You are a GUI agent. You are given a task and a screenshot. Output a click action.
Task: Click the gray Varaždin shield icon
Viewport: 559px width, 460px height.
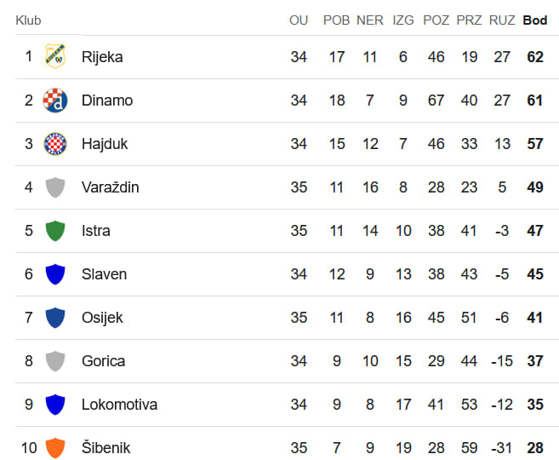click(x=55, y=187)
